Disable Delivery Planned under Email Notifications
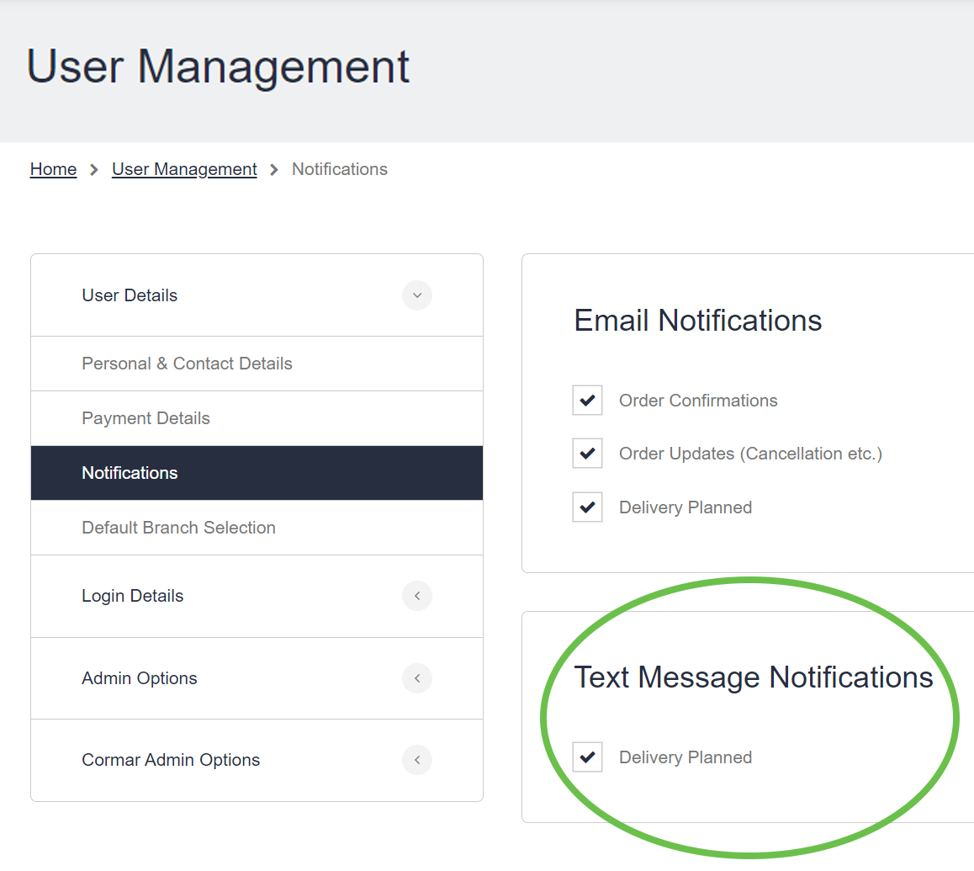Screen dimensions: 974x871 (x=587, y=507)
